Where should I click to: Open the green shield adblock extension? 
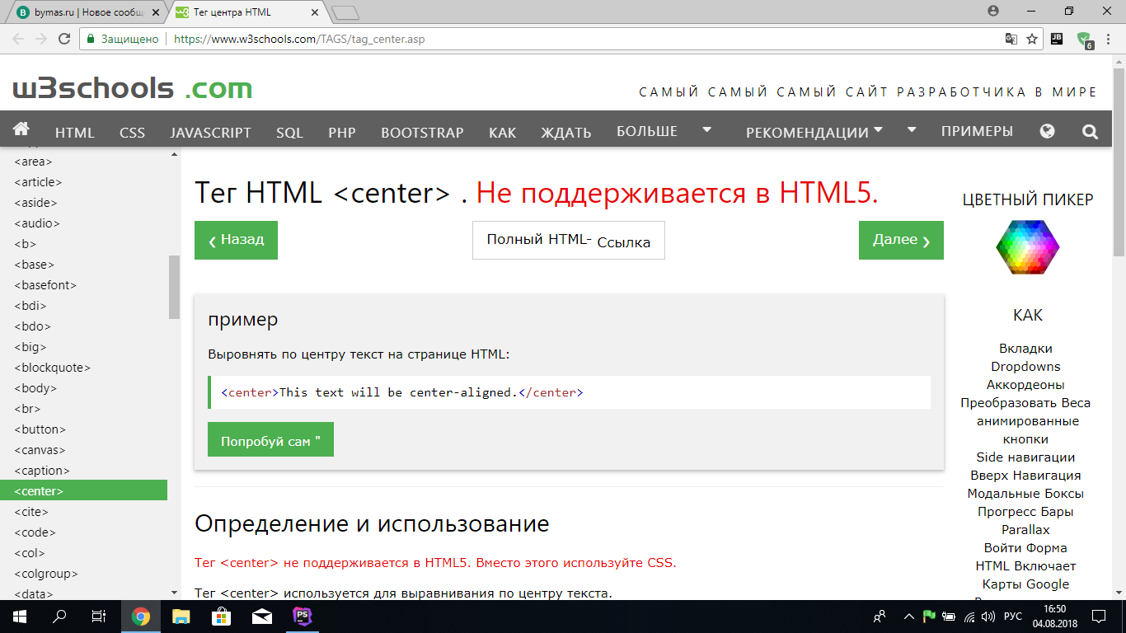point(1084,40)
